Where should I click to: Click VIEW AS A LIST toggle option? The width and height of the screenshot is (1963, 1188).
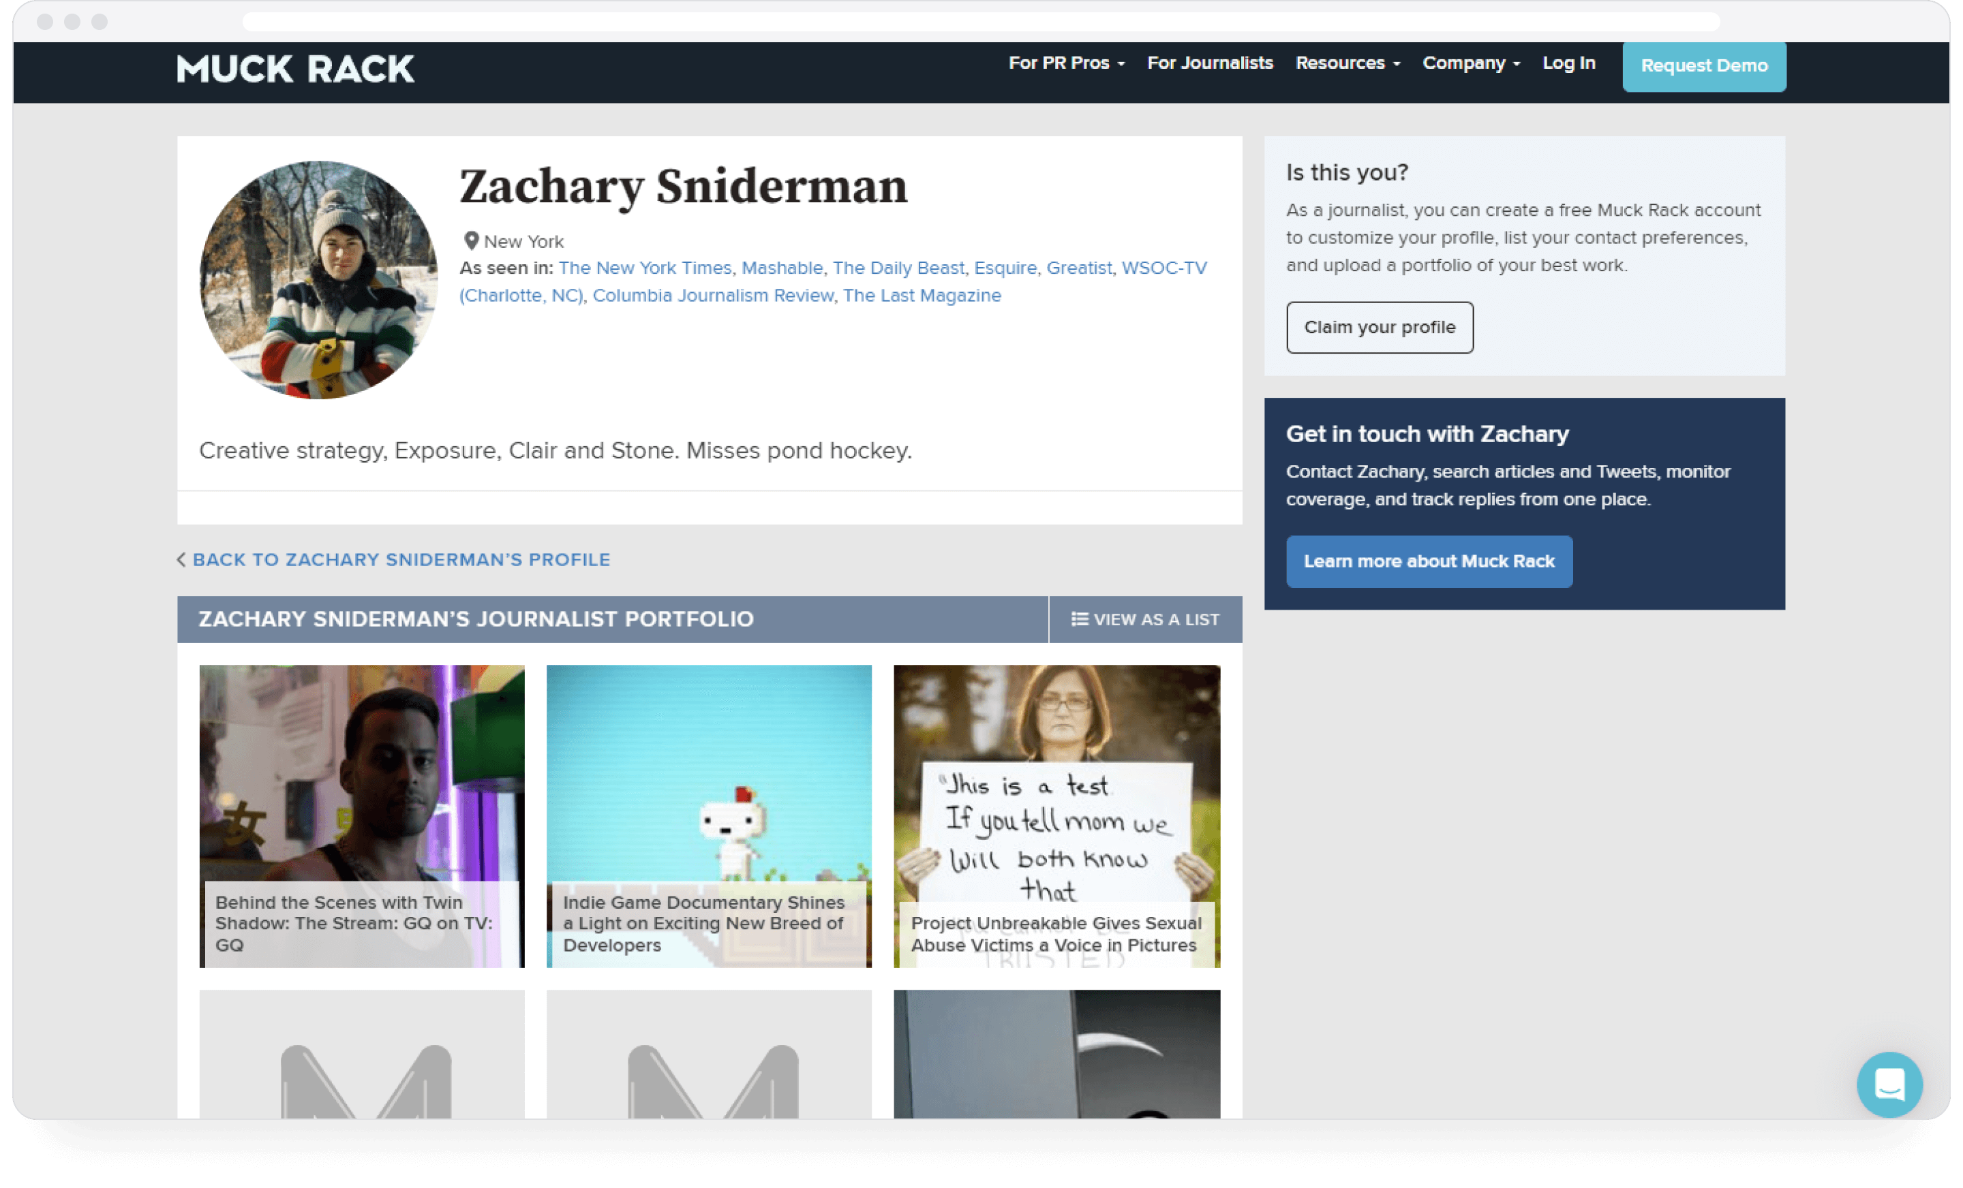tap(1146, 619)
